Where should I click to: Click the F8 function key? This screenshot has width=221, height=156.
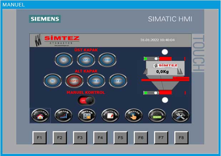181,138
